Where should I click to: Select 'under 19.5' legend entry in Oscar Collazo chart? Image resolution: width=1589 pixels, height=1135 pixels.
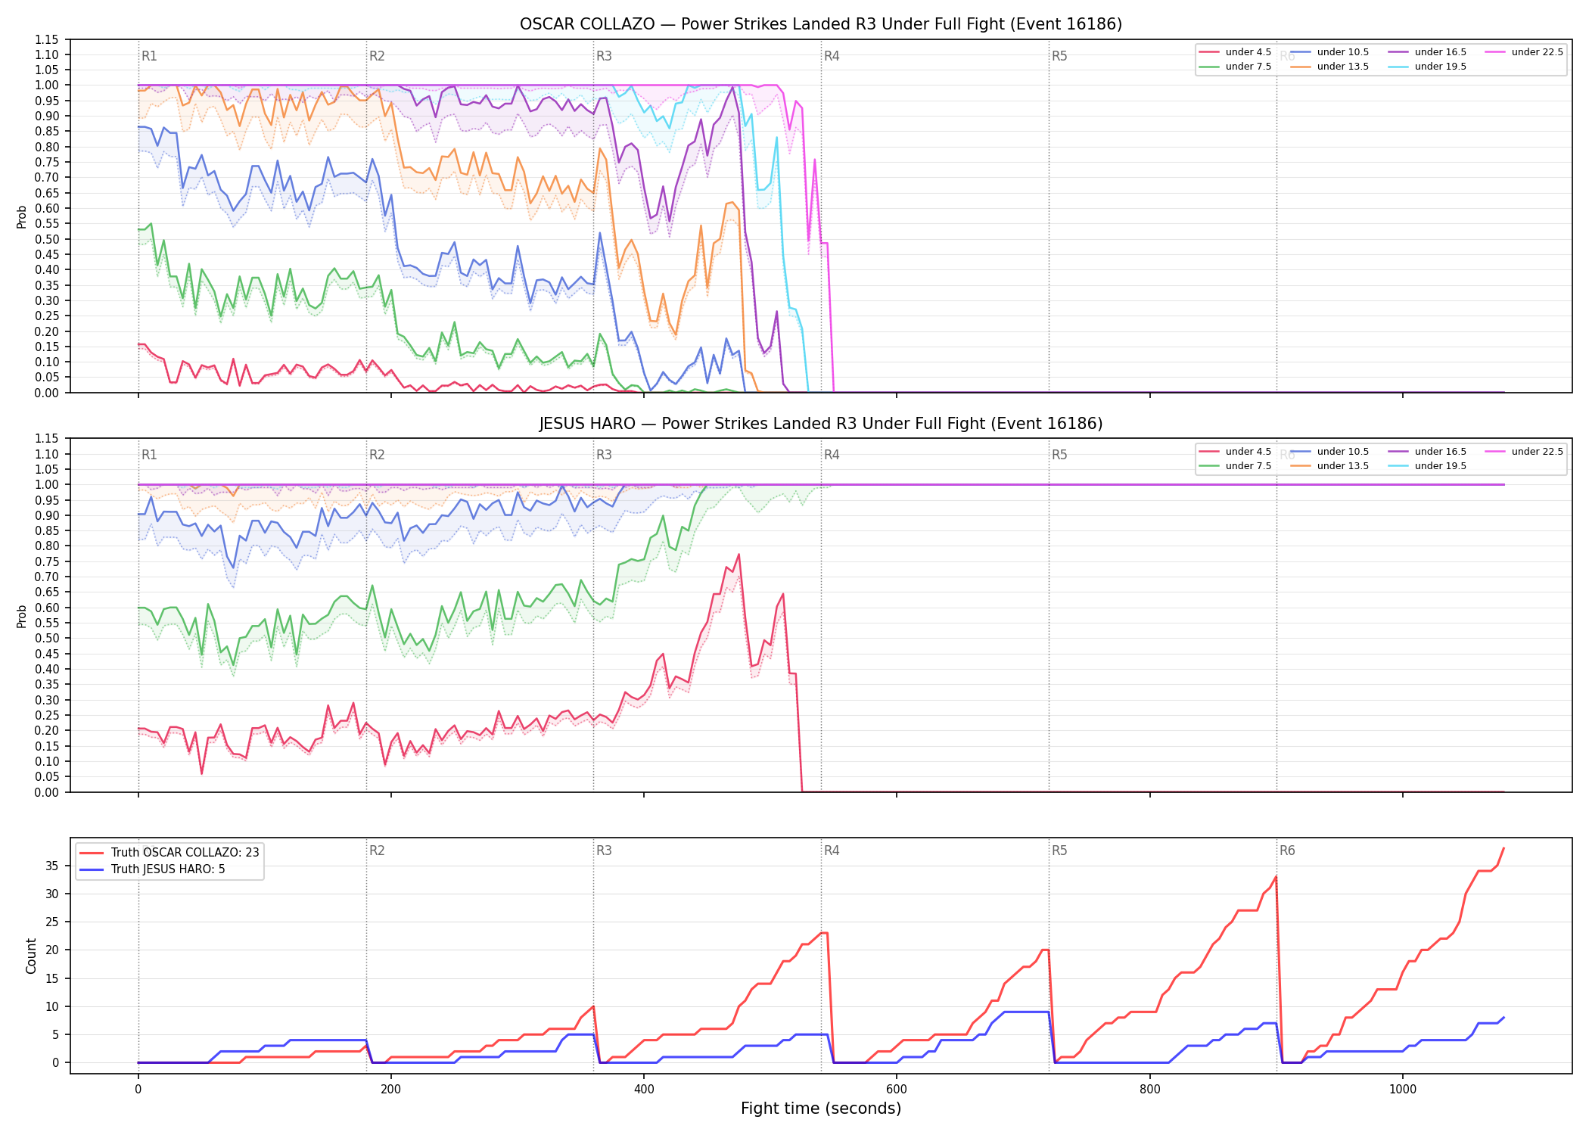point(1427,67)
